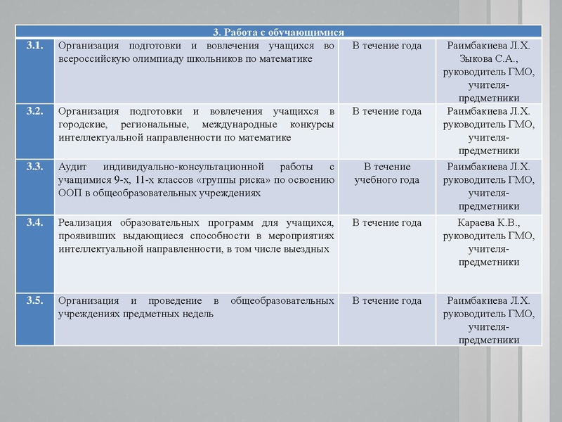Select row number cell '3.2.'
The height and width of the screenshot is (422, 562).
point(36,109)
